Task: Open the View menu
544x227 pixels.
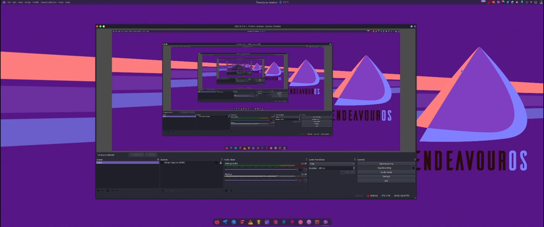Action: click(20, 2)
